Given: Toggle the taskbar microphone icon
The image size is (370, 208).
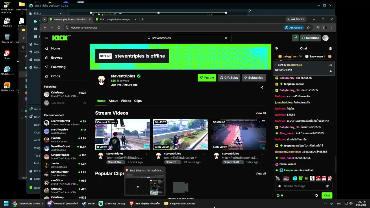Looking at the screenshot, I should click(x=332, y=203).
